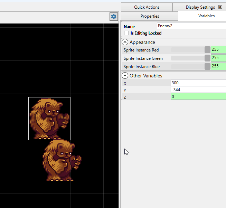Focus the Sprite Instance Red value field
Image resolution: width=226 pixels, height=208 pixels.
coord(218,50)
